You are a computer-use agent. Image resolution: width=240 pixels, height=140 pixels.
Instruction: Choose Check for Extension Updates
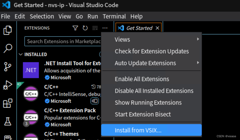[x=152, y=51]
